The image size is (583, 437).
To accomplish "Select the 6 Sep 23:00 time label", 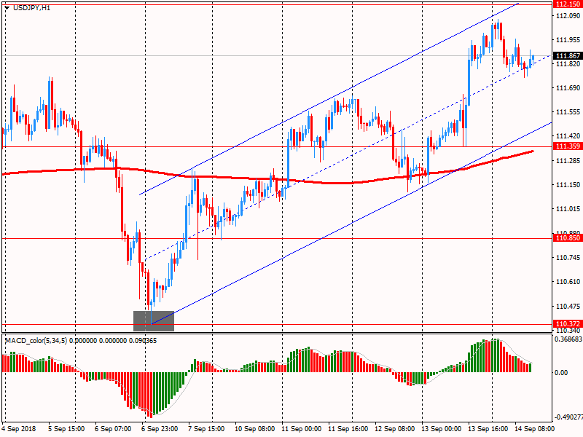I will [160, 429].
